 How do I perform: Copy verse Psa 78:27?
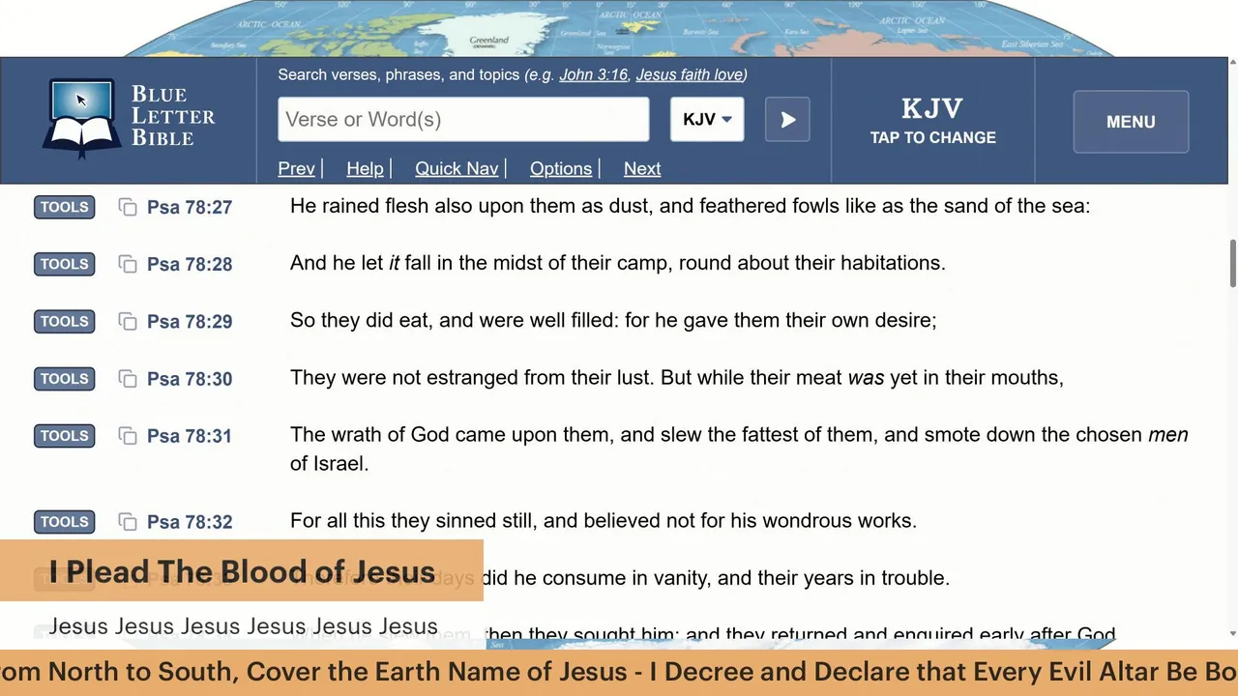click(x=128, y=207)
